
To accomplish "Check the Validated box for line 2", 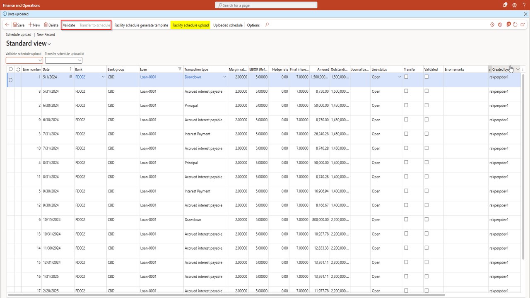I will (x=426, y=105).
